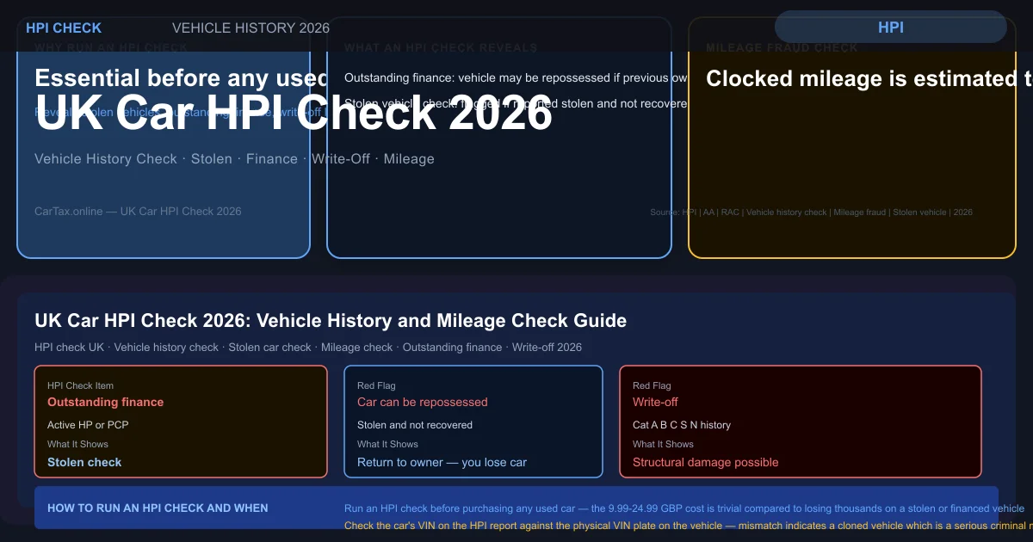Open the HOW TO RUN AN HPI CHECK banner
The image size is (1033, 542).
point(158,508)
